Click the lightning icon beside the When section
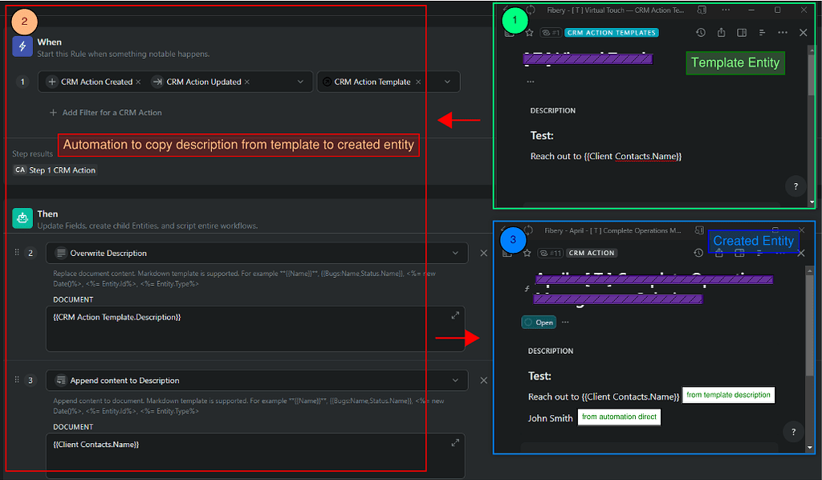The image size is (822, 480). 23,46
